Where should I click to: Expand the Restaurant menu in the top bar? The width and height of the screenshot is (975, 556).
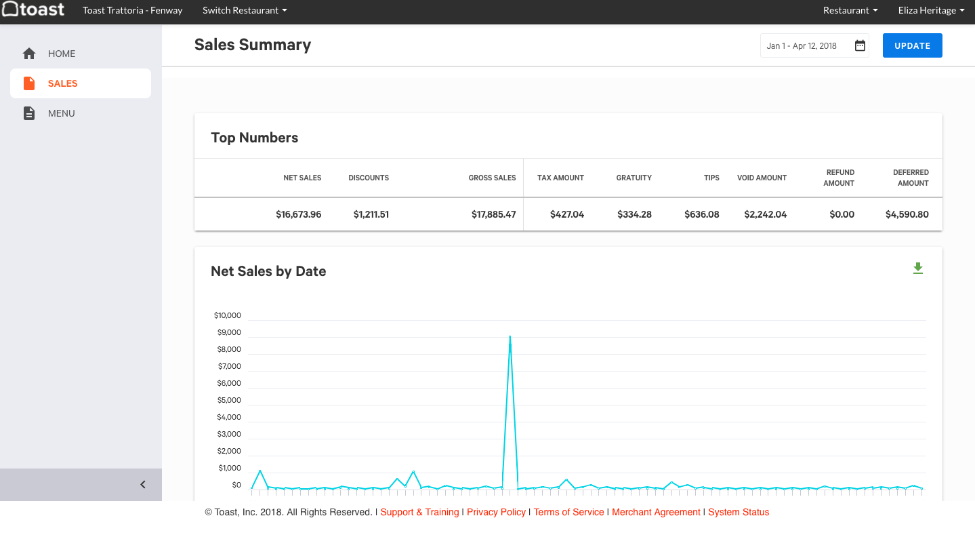pyautogui.click(x=850, y=10)
